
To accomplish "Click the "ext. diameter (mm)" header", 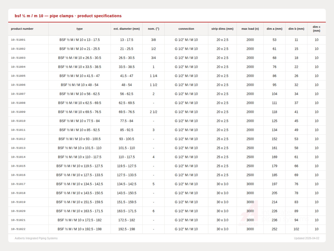I will 126,29.
